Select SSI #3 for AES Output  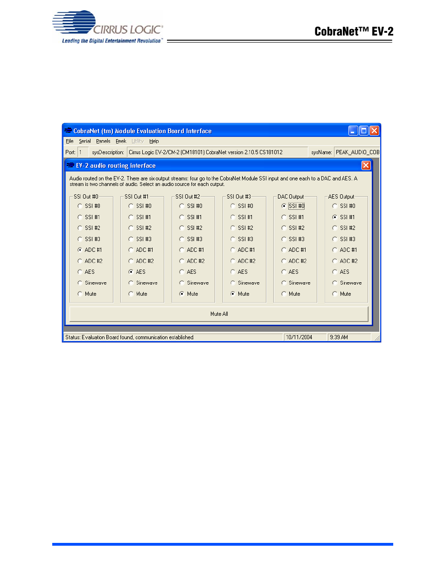(335, 239)
